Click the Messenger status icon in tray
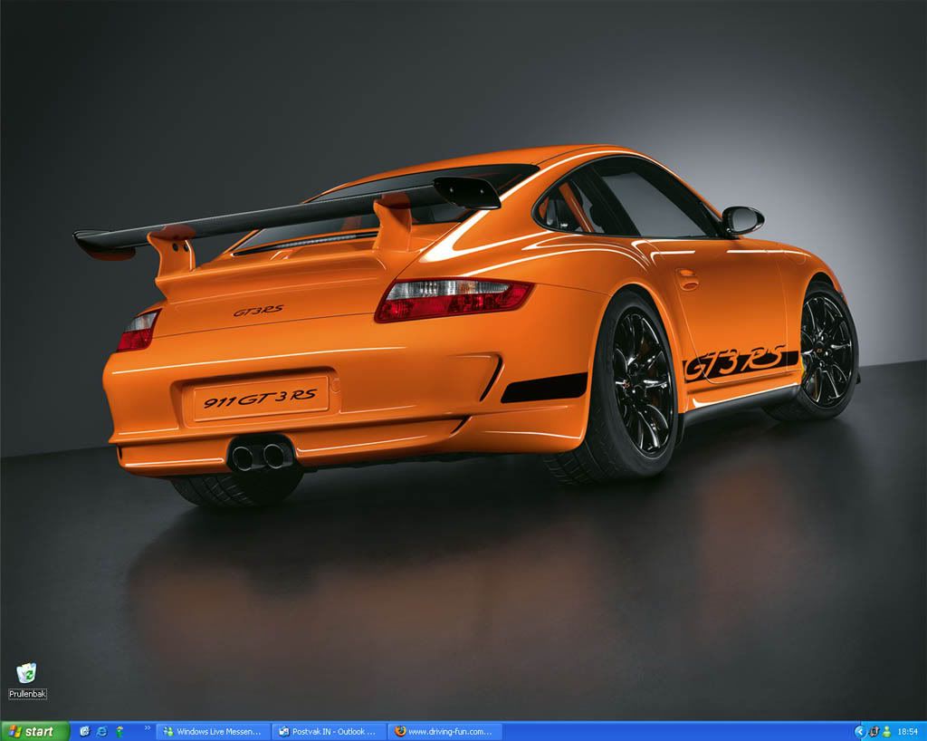The image size is (927, 741). (887, 731)
